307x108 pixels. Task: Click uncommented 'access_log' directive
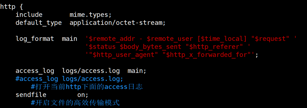click(x=35, y=71)
